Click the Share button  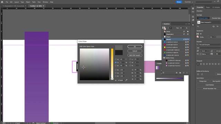(x=179, y=2)
